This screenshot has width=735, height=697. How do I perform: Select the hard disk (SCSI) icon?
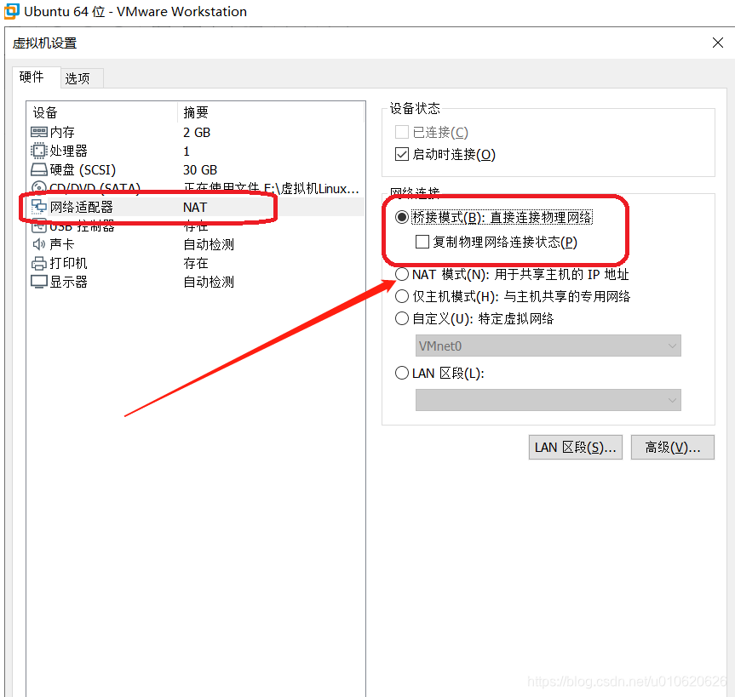(39, 169)
